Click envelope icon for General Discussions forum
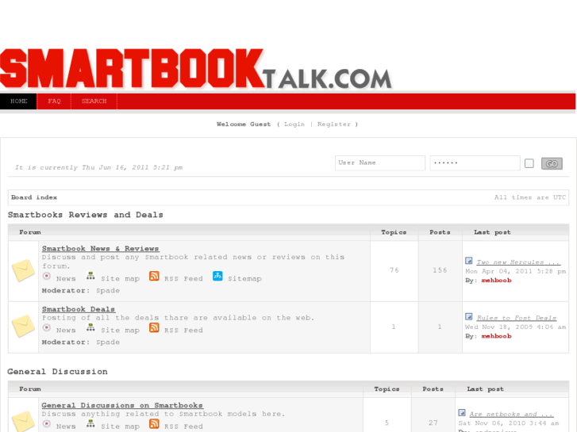The image size is (577, 432). [x=23, y=422]
